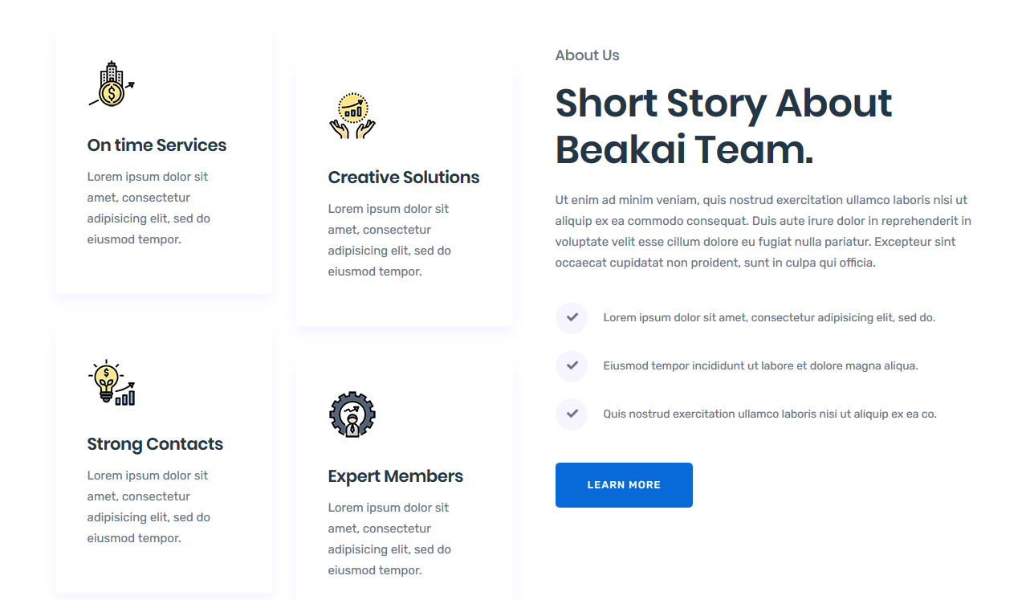Click the Short Story About Beakai Team headline
The image size is (1030, 600).
pos(723,126)
